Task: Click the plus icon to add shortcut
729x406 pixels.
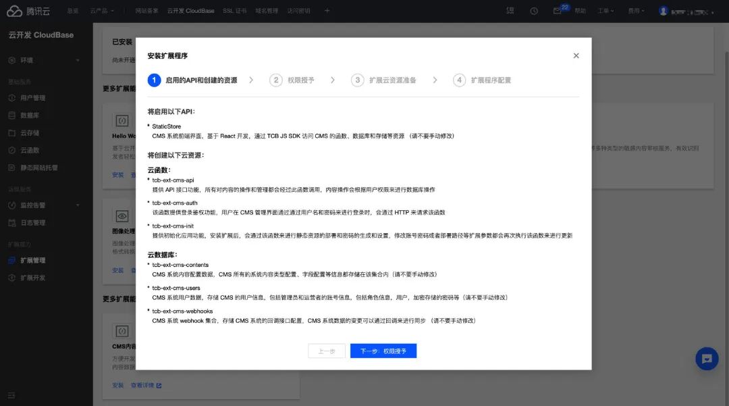Action: [327, 11]
